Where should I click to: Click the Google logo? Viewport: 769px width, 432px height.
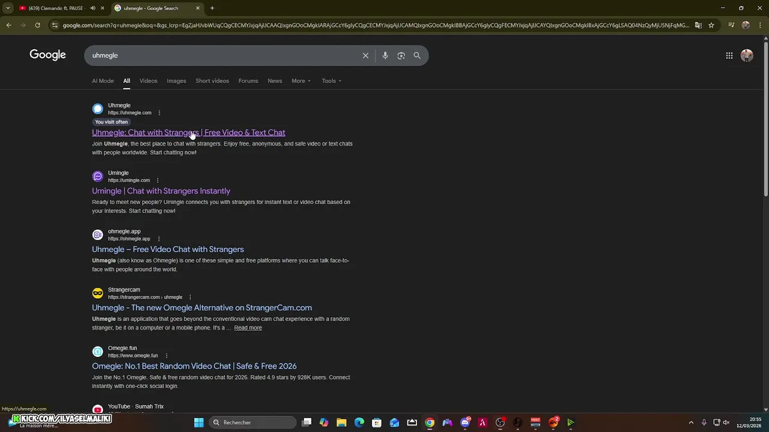(x=47, y=55)
